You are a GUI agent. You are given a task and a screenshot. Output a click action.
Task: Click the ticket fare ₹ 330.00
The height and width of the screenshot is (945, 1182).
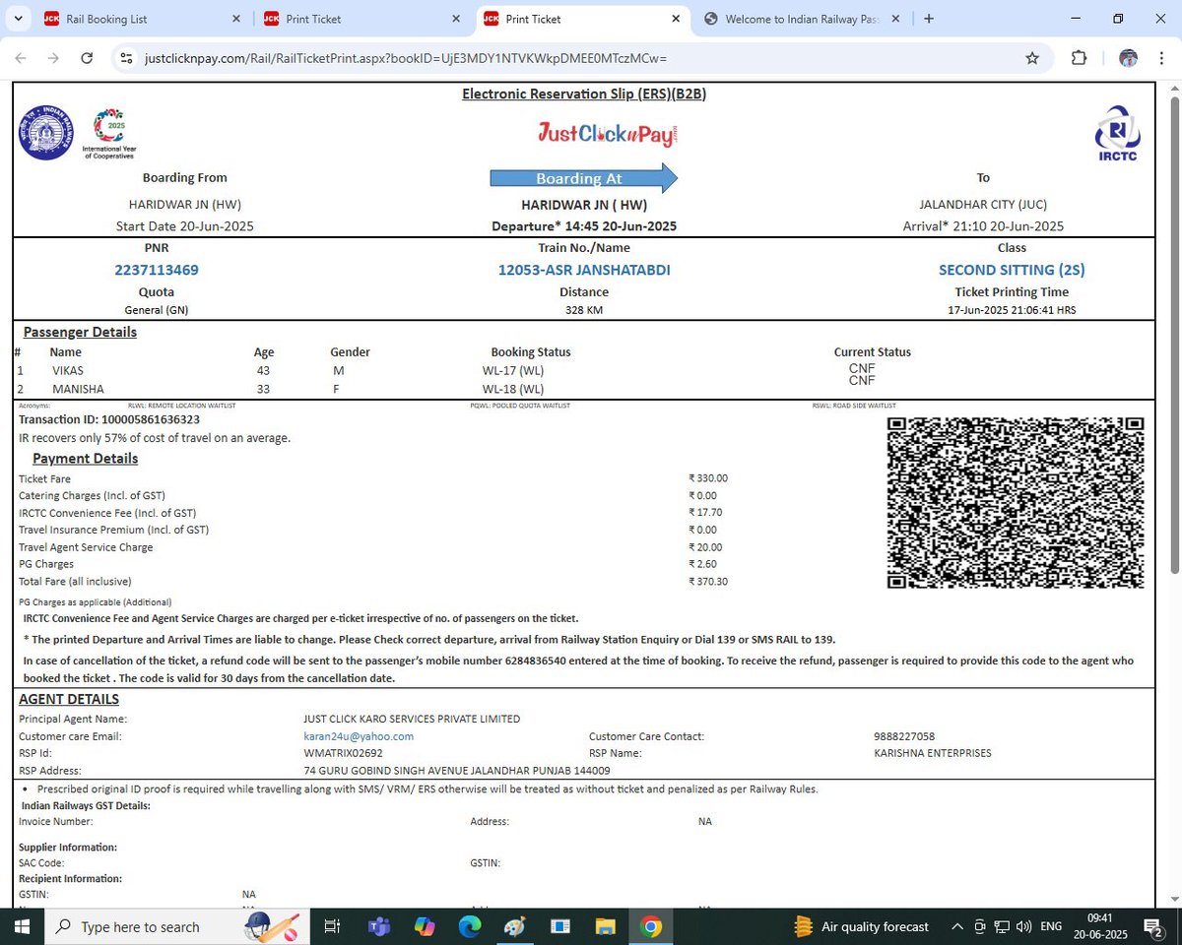[708, 478]
